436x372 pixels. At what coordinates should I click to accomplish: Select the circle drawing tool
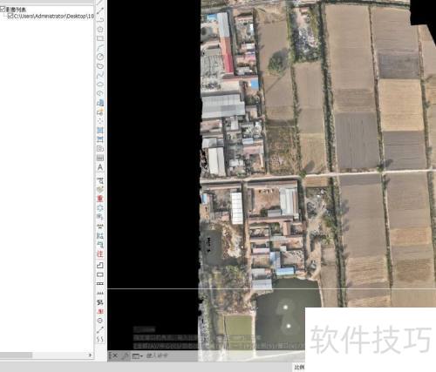click(100, 57)
